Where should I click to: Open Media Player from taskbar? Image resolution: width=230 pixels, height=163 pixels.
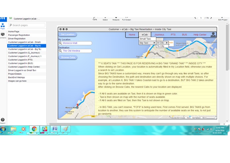[x=23, y=129]
